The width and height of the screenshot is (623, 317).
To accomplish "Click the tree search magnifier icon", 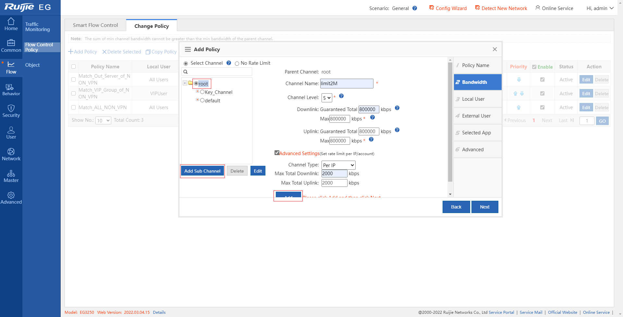I will (186, 72).
